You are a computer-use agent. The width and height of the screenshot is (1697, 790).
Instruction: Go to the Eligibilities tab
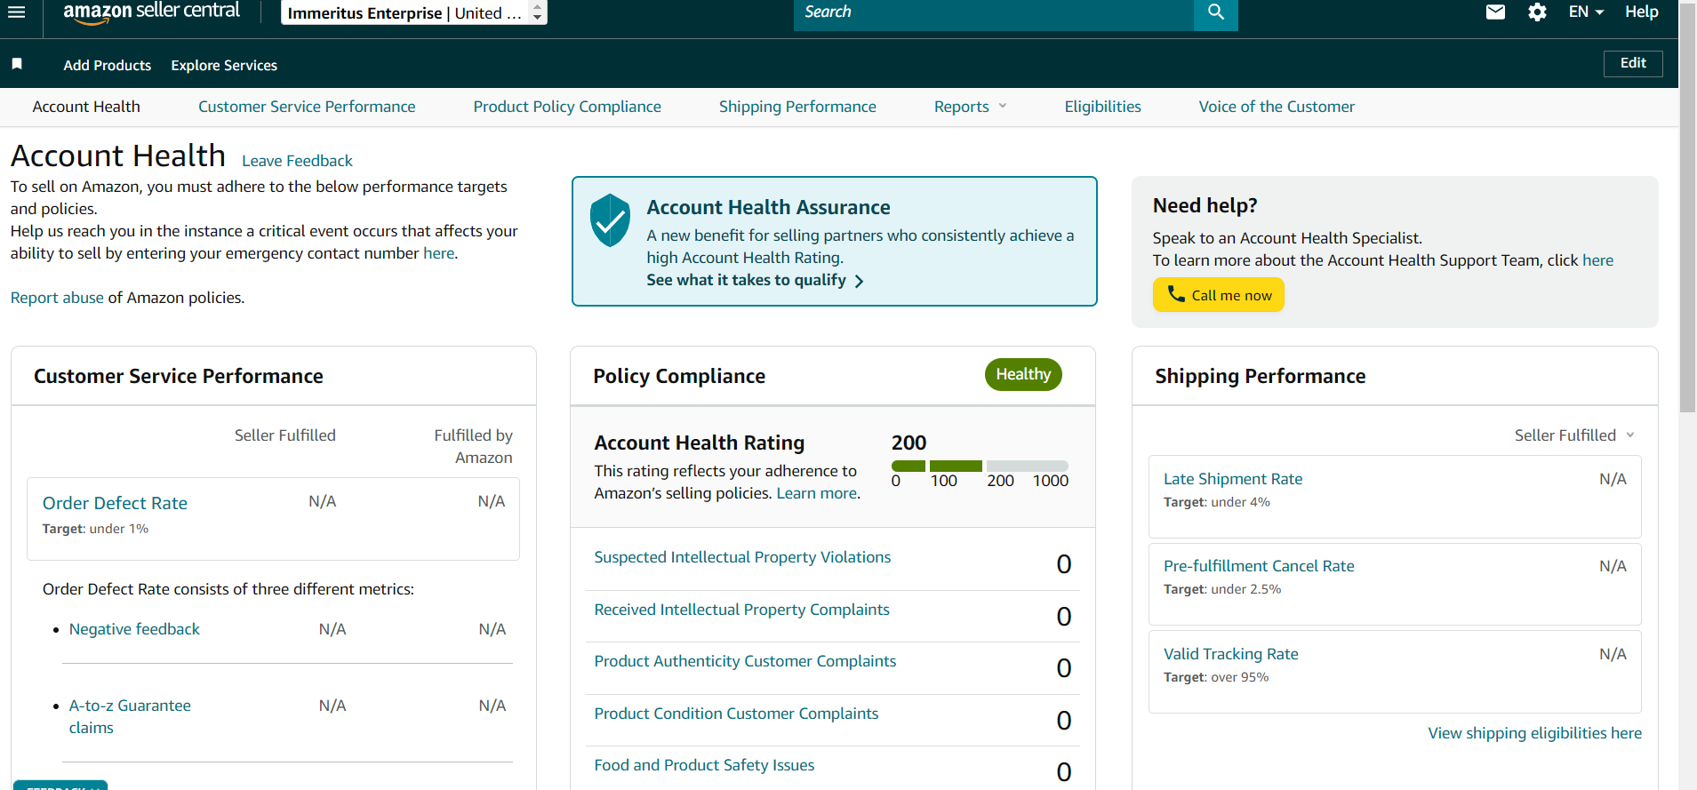click(1102, 107)
